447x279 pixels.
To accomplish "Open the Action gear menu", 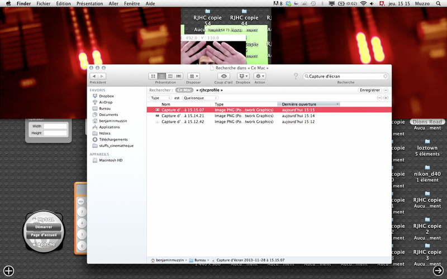I will point(260,76).
